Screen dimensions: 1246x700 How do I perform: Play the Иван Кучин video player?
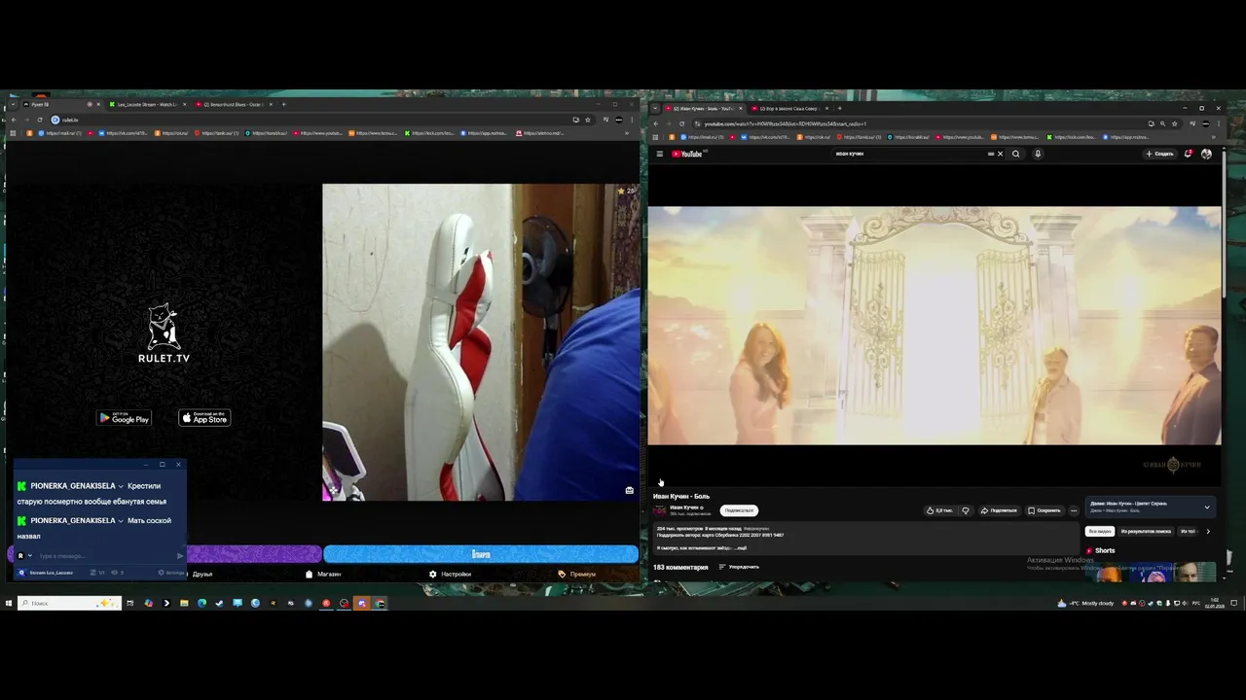(934, 325)
